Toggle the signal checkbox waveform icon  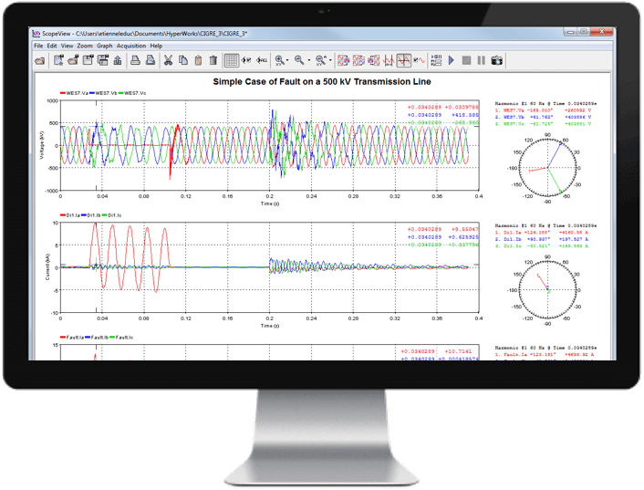coord(419,61)
